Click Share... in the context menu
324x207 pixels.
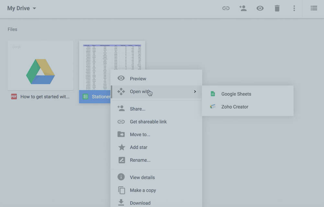pos(137,109)
